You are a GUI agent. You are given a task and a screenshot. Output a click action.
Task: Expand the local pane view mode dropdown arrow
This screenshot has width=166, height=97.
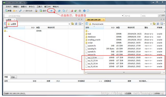(x=82, y=24)
